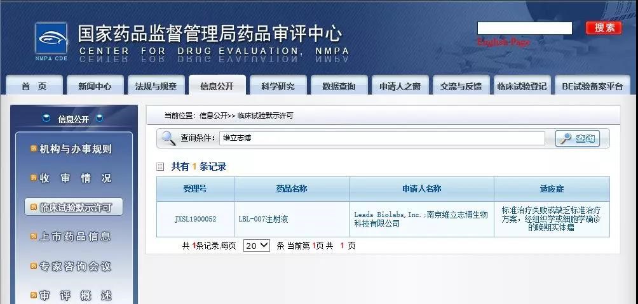Click RSS icon beside 机构与办事规则
This screenshot has height=304, width=638.
point(34,149)
